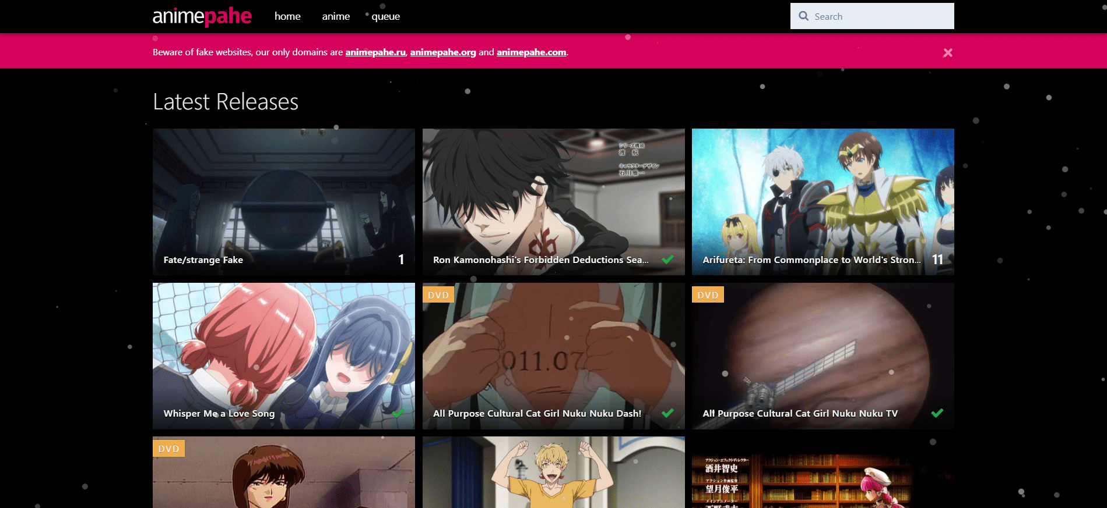The height and width of the screenshot is (508, 1107).
Task: Open thumbnail of blond character flexing arms
Action: 553,472
